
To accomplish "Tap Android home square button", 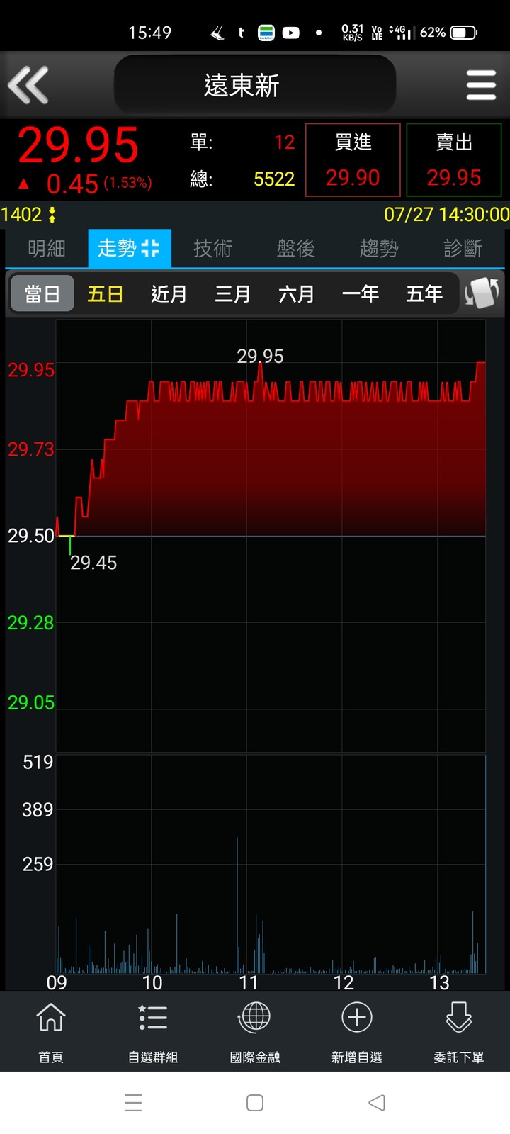I will pyautogui.click(x=255, y=1102).
